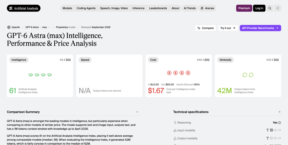Click the image icon in Input modality row
Screen dimensions: 288x145
click(271, 130)
